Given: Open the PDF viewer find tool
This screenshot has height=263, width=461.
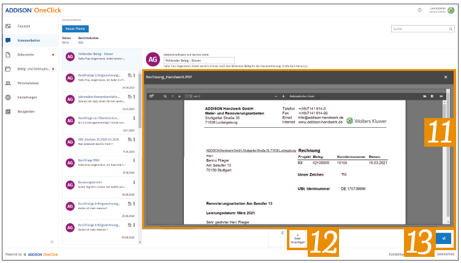Looking at the screenshot, I should coord(166,96).
